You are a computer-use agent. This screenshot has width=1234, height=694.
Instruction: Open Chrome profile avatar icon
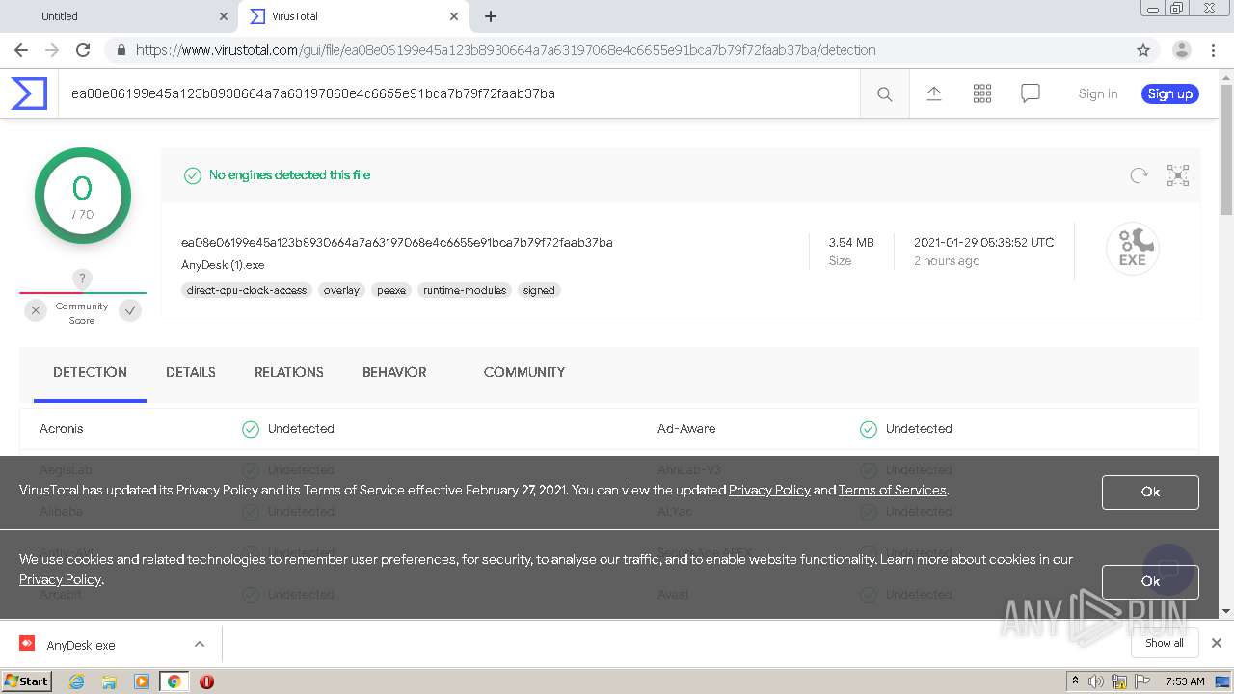coord(1181,50)
